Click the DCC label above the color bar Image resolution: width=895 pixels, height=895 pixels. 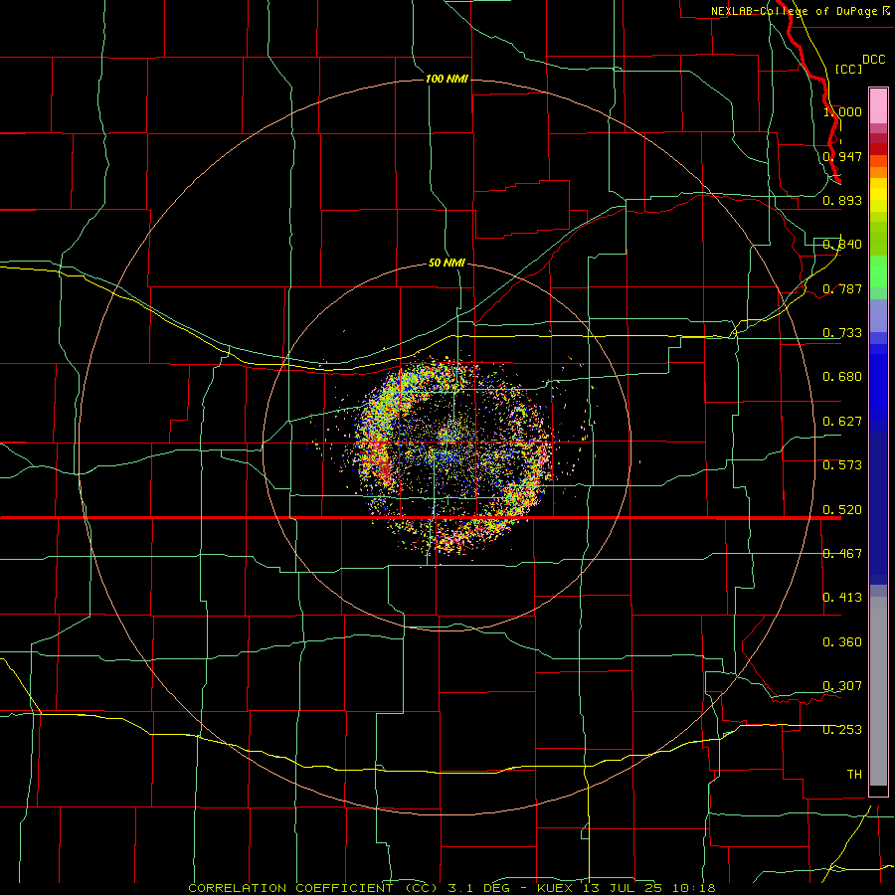873,60
